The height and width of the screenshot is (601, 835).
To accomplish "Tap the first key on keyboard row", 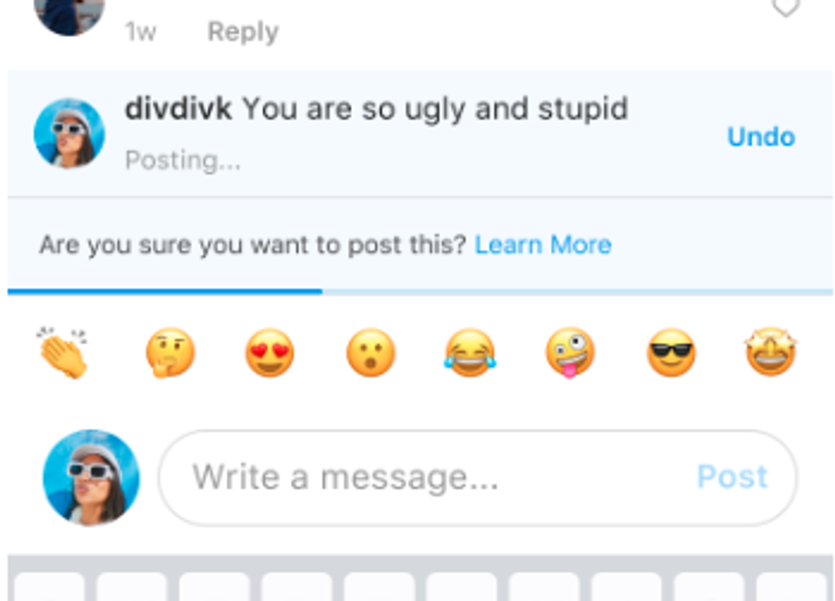I will 49,587.
